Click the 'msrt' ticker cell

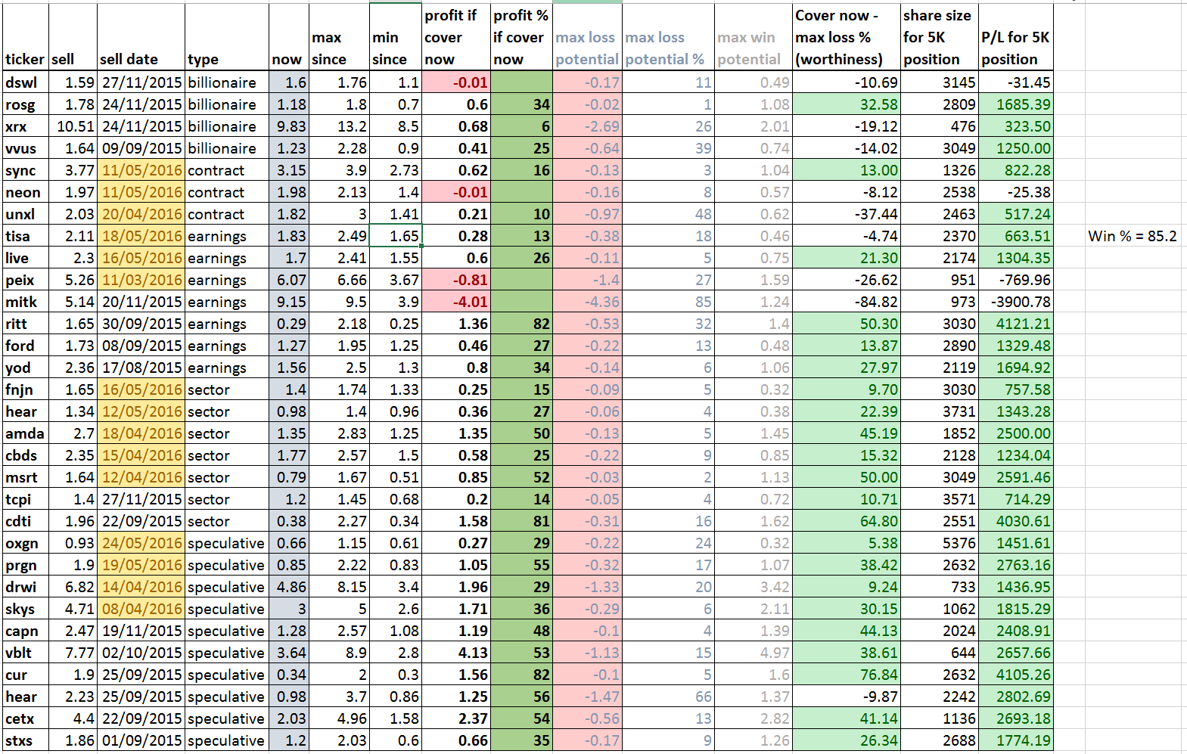pyautogui.click(x=26, y=477)
